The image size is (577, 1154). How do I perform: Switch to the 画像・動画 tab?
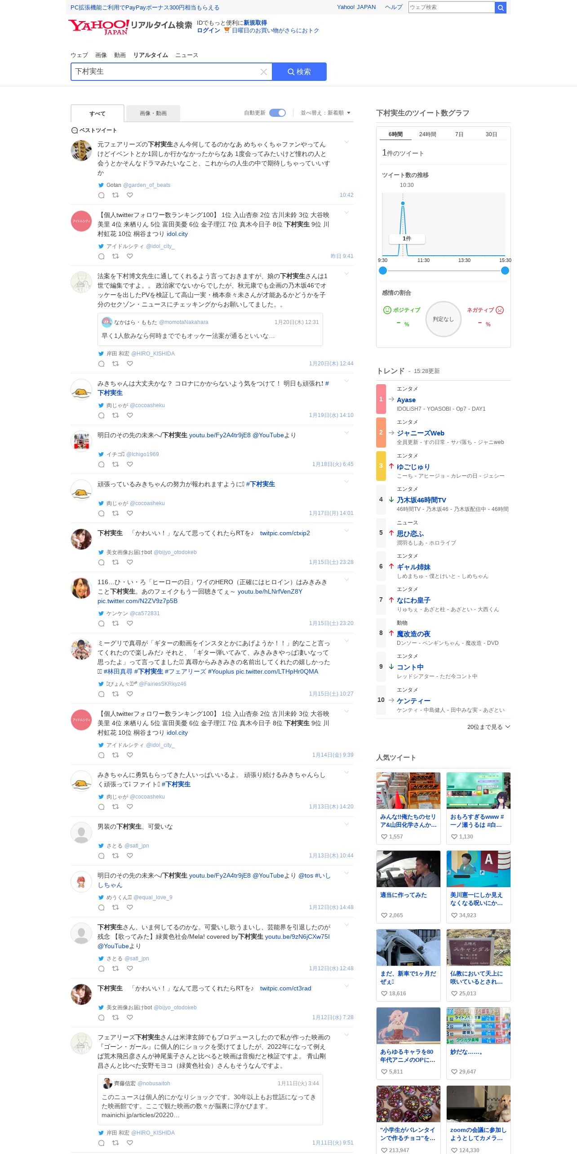tap(153, 113)
